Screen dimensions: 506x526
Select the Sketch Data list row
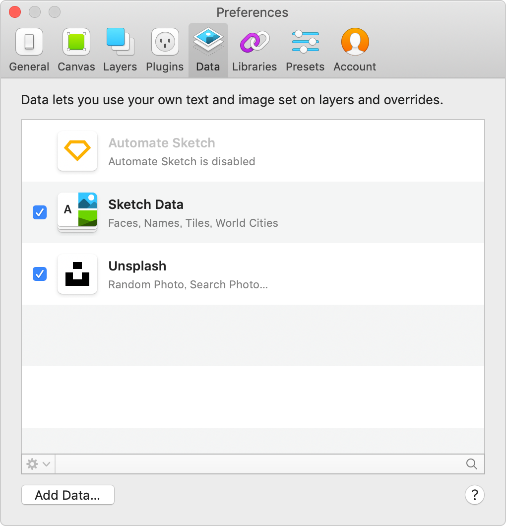253,212
